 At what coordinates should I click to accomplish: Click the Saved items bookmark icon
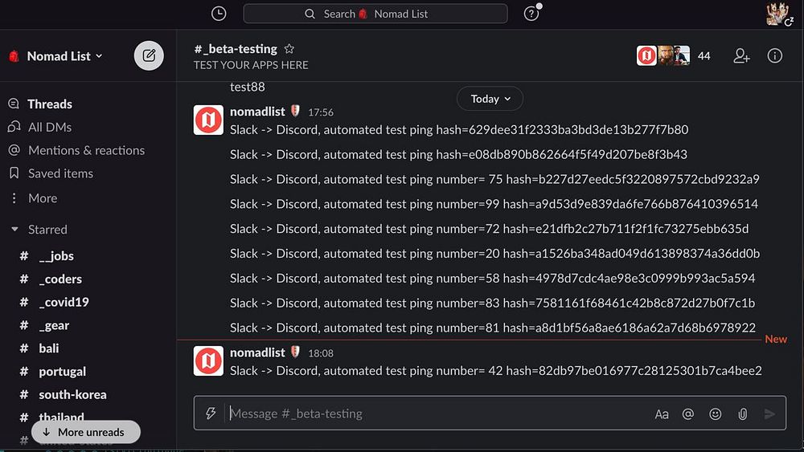[x=14, y=173]
